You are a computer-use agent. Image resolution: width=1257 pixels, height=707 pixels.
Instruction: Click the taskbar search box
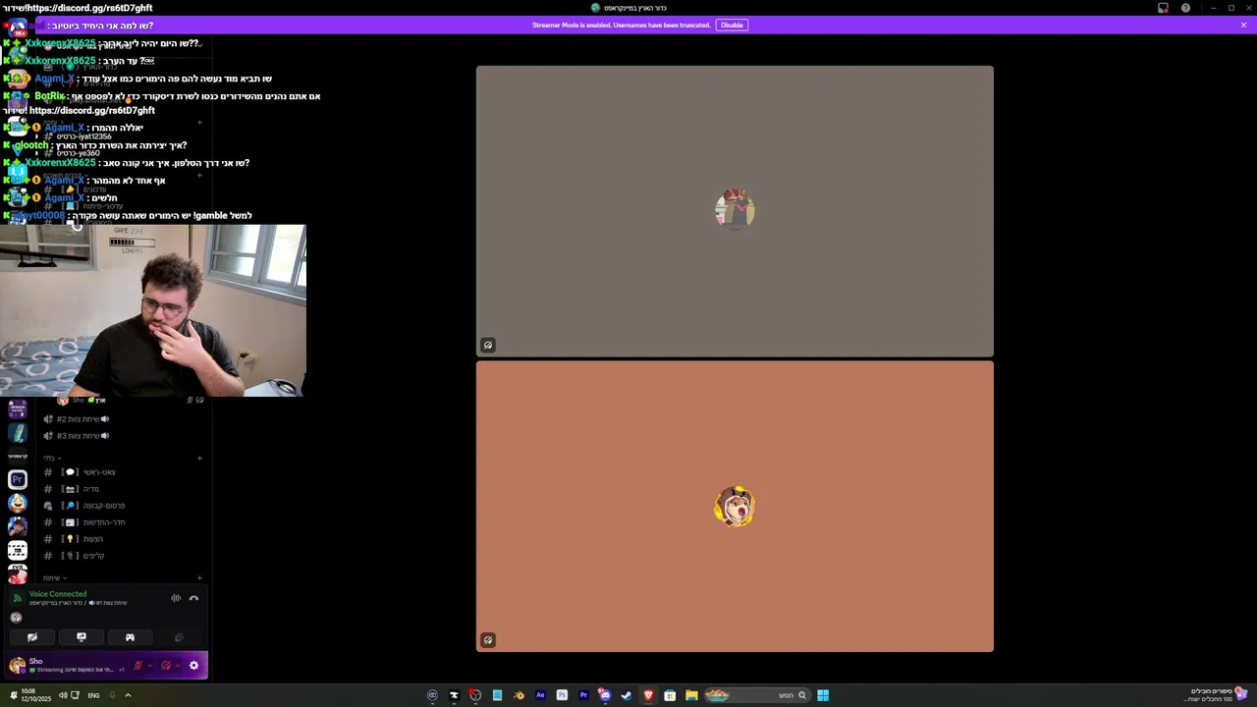756,695
